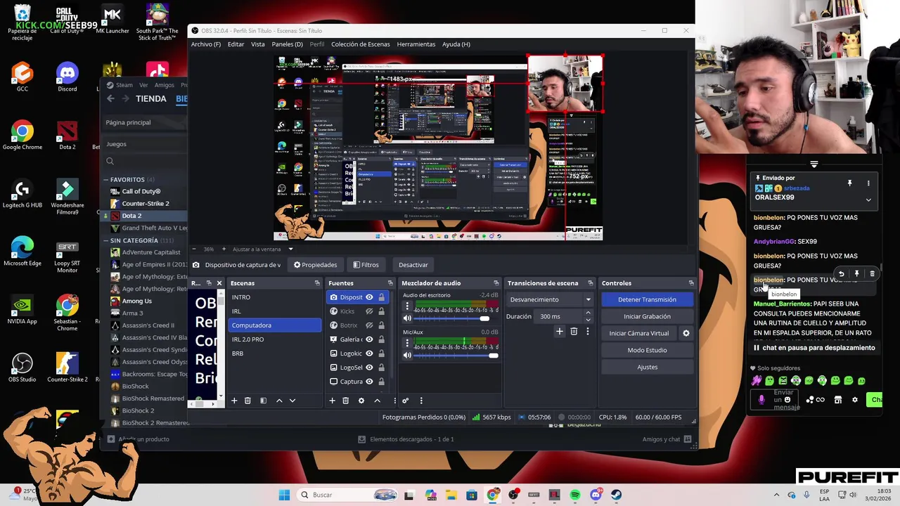
Task: Undock the Escenas panel
Action: click(317, 283)
